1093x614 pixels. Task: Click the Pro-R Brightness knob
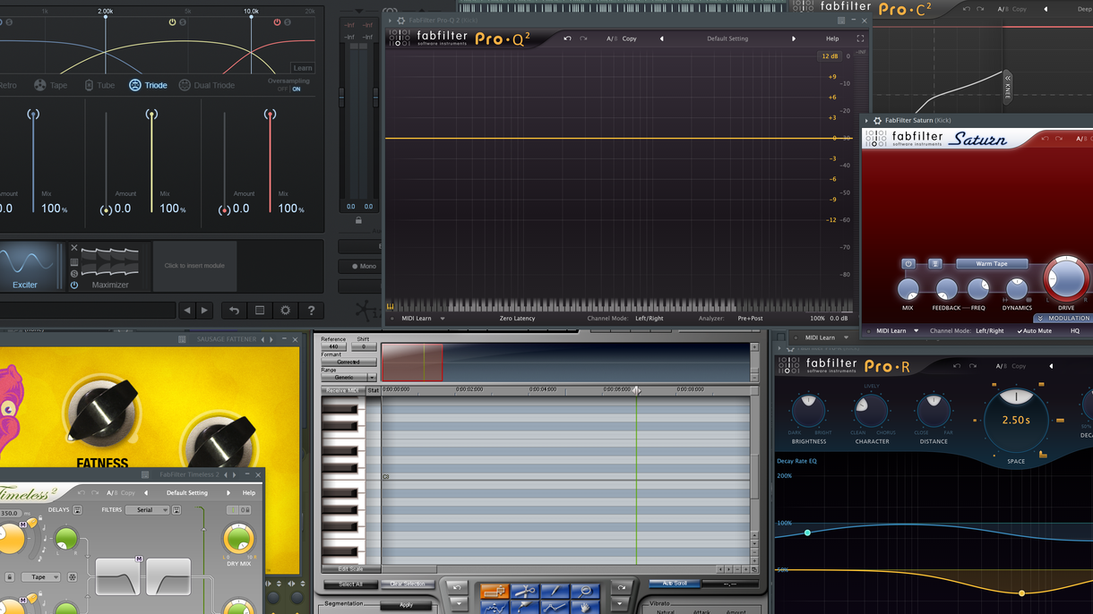click(808, 410)
